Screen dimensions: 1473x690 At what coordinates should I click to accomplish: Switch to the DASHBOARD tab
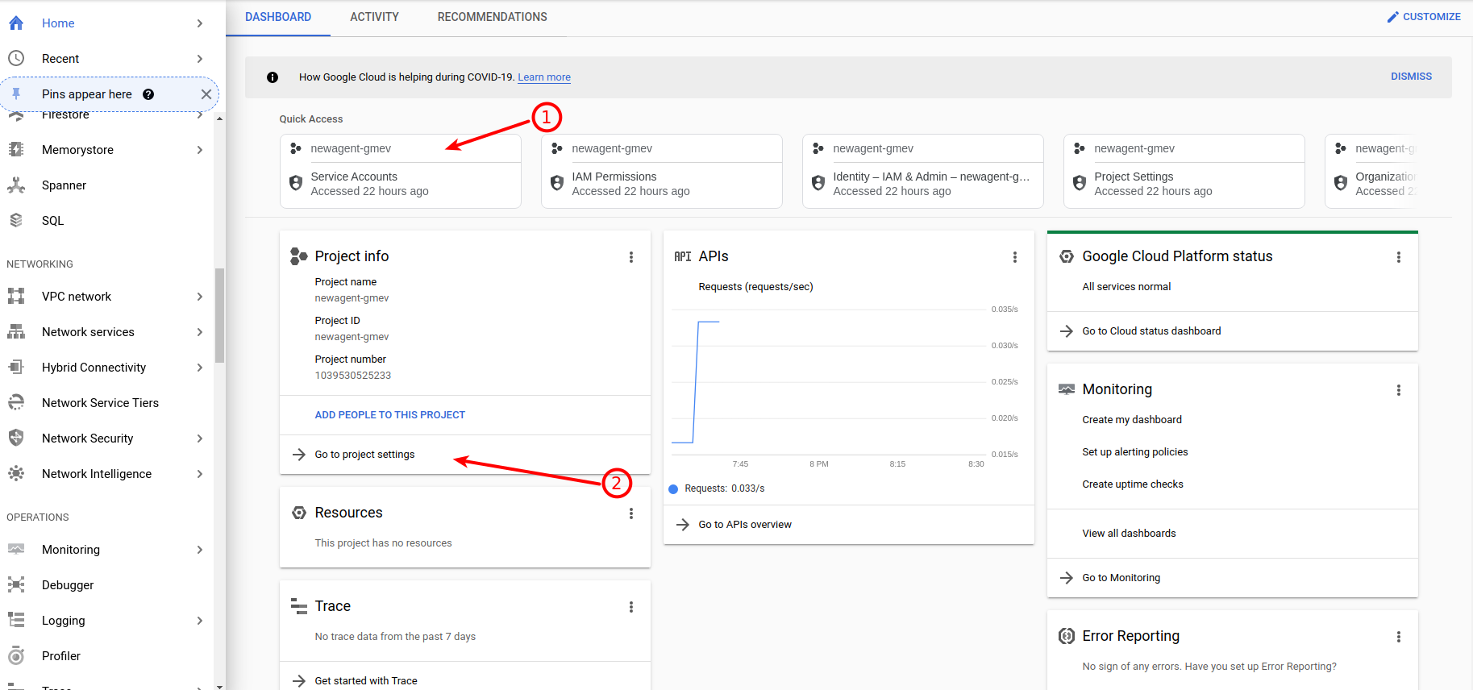tap(278, 17)
